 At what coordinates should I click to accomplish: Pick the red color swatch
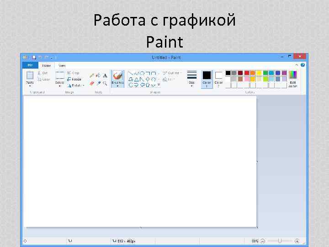tap(247, 73)
